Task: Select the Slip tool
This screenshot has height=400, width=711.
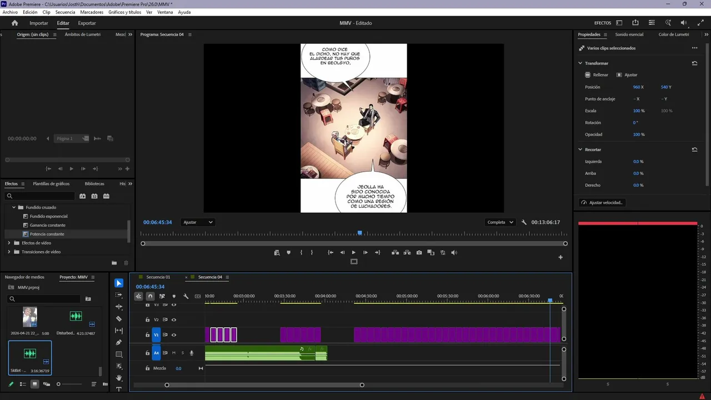Action: [119, 331]
